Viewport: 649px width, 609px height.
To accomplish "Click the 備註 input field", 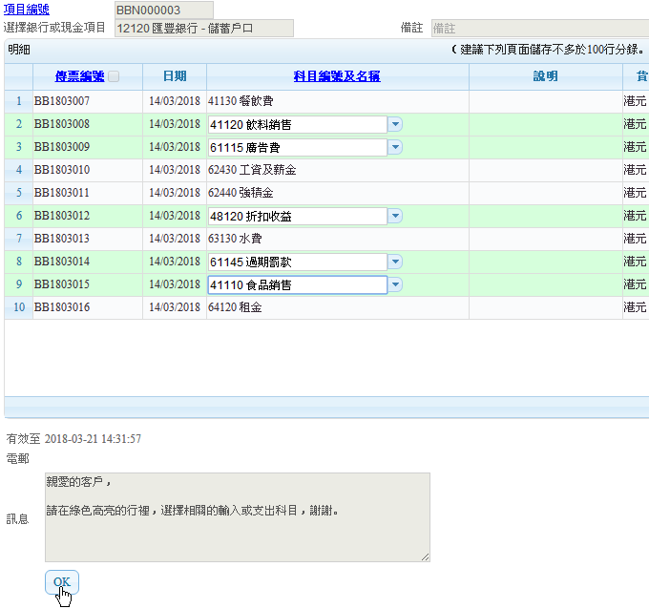I will 539,28.
